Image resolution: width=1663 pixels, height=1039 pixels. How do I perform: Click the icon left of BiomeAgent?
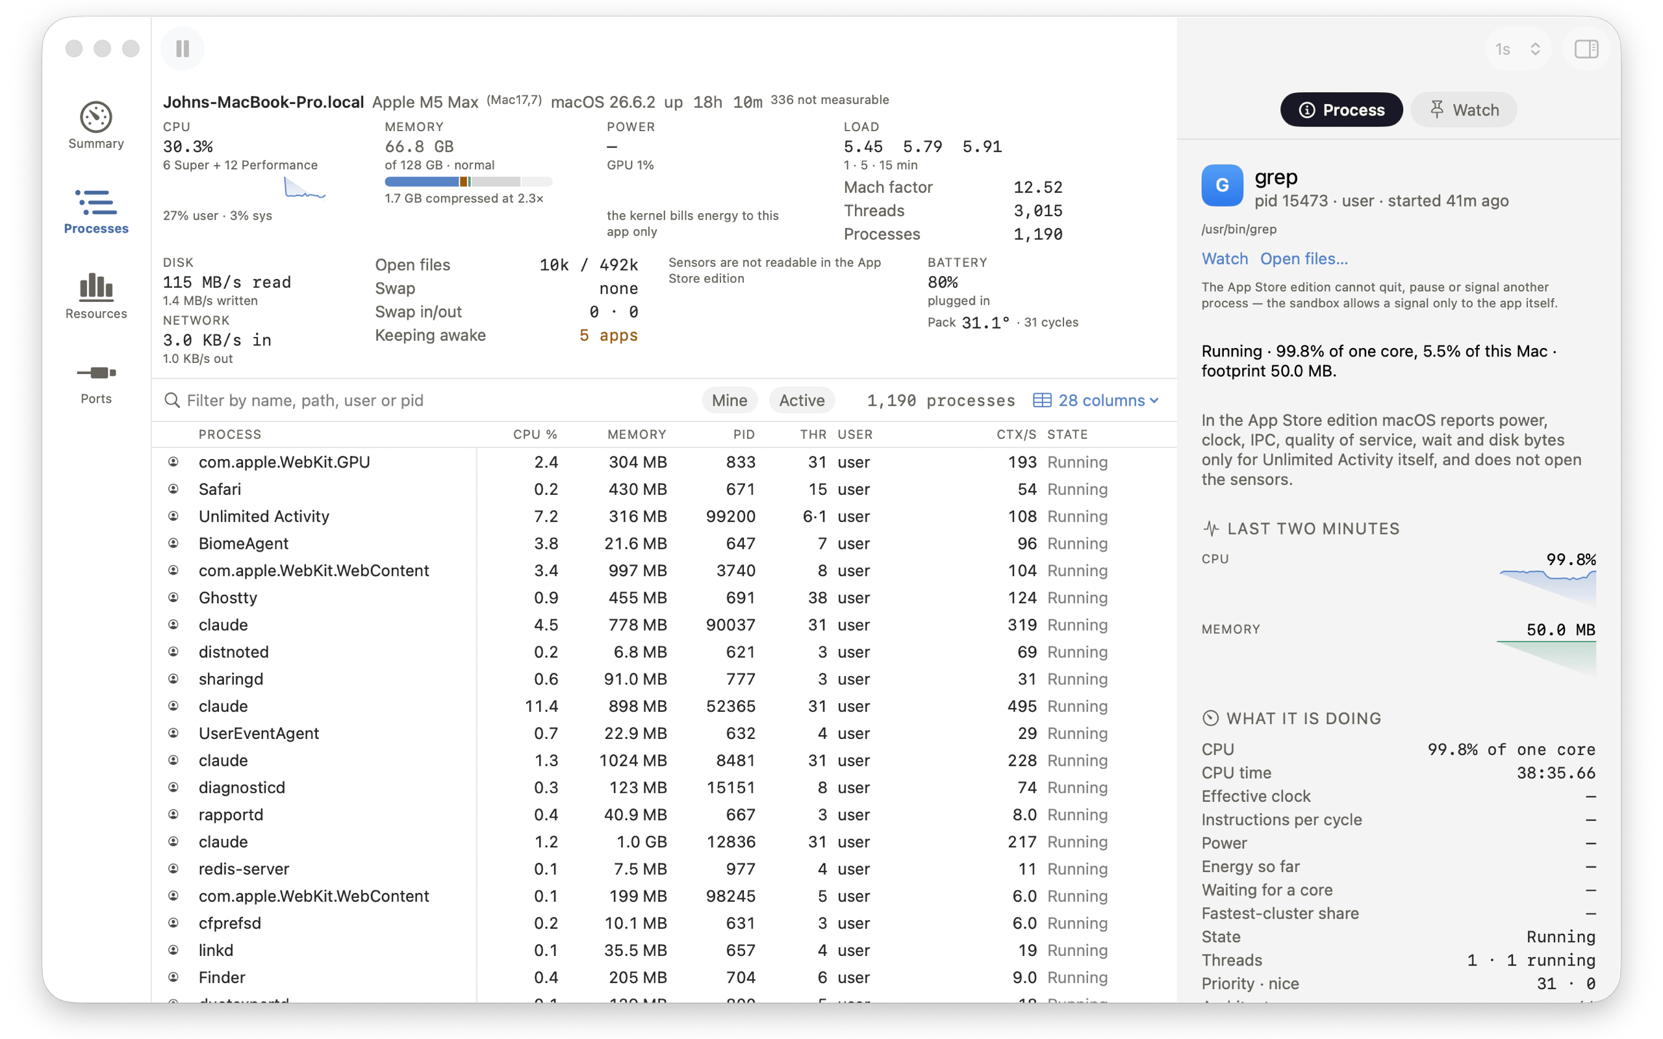pyautogui.click(x=173, y=543)
